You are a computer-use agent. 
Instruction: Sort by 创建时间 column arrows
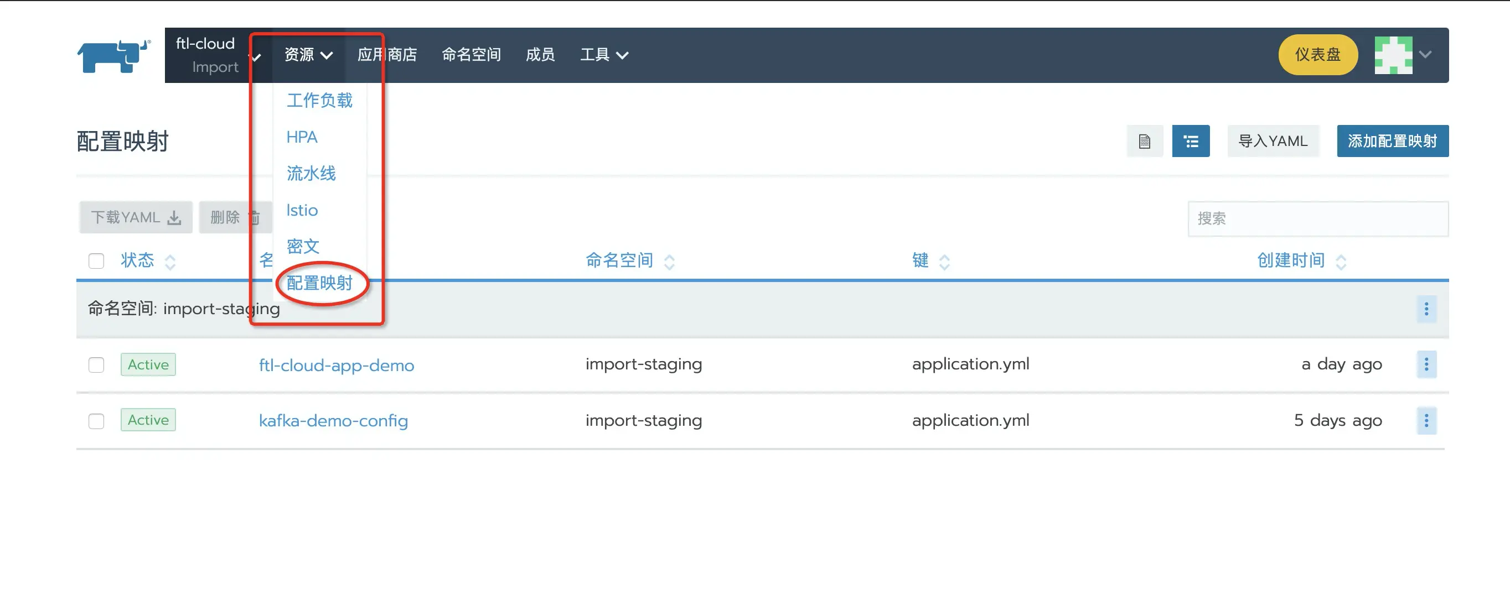1340,261
